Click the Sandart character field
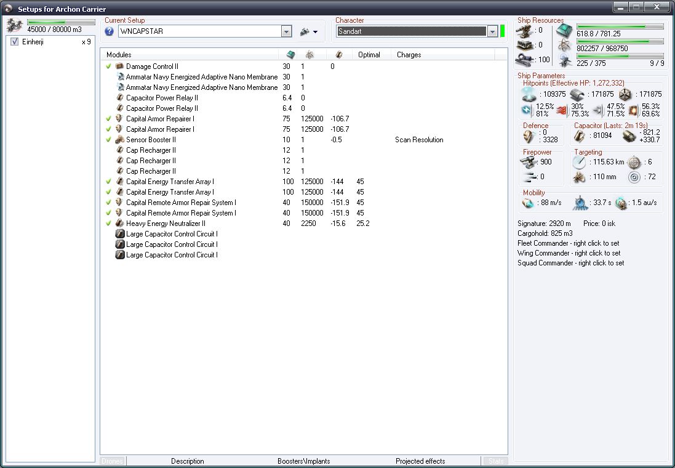Image resolution: width=675 pixels, height=468 pixels. 412,31
